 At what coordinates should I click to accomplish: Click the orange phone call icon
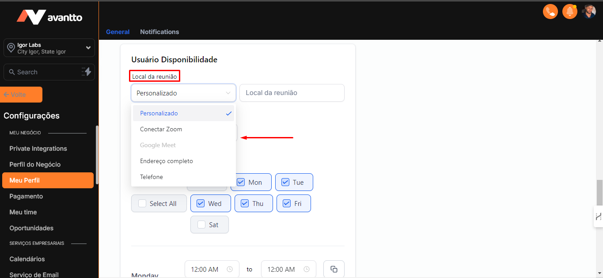pyautogui.click(x=550, y=11)
